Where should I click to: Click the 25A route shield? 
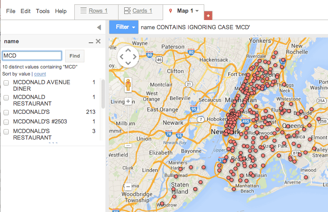click(x=321, y=101)
